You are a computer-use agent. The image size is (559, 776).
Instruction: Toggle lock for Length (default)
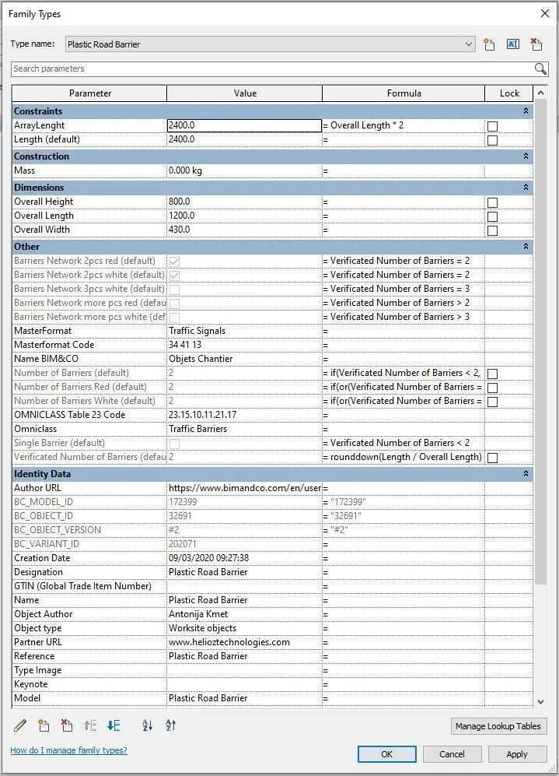tap(492, 140)
